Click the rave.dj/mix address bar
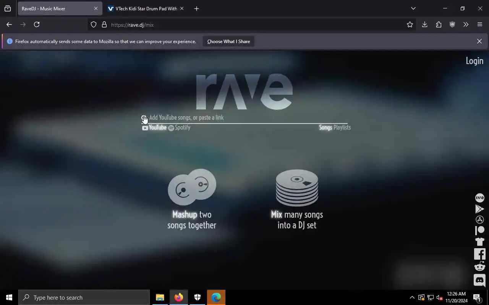The image size is (489, 305). (x=252, y=25)
